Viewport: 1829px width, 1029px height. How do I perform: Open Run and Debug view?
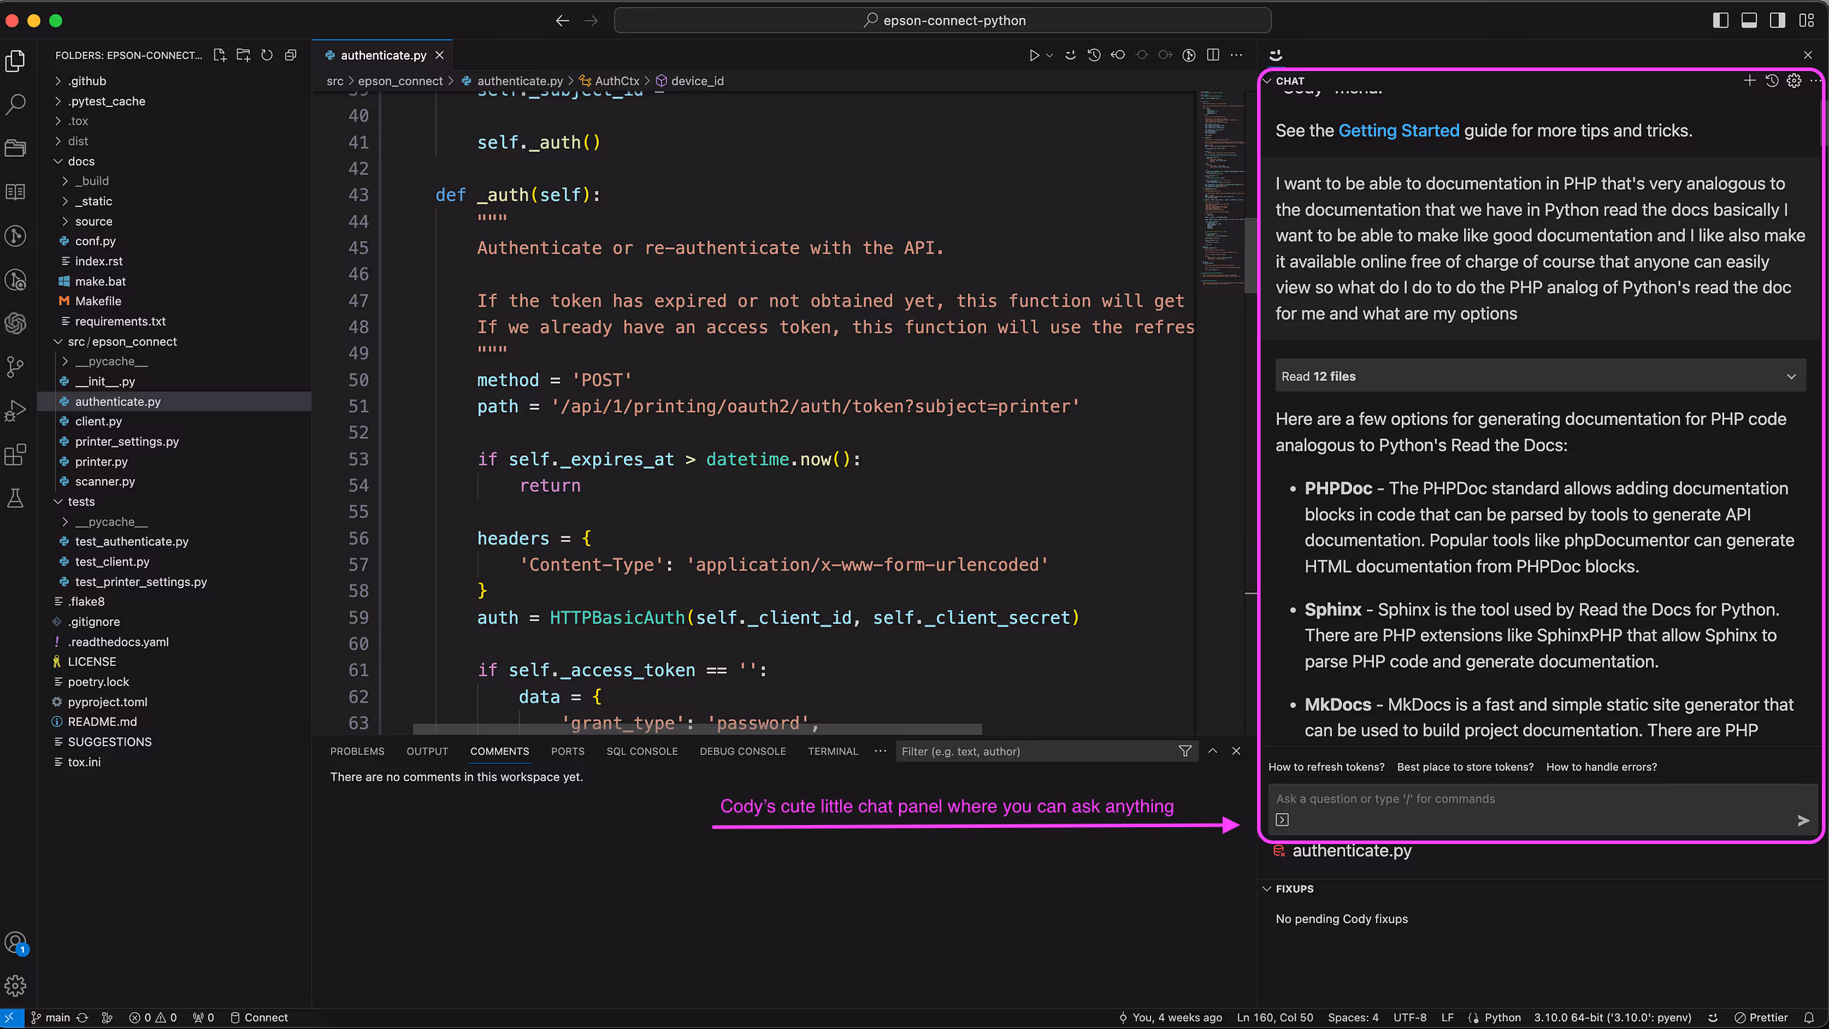(x=15, y=411)
